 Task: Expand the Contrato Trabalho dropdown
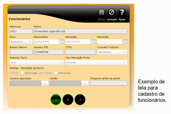[x=112, y=52]
